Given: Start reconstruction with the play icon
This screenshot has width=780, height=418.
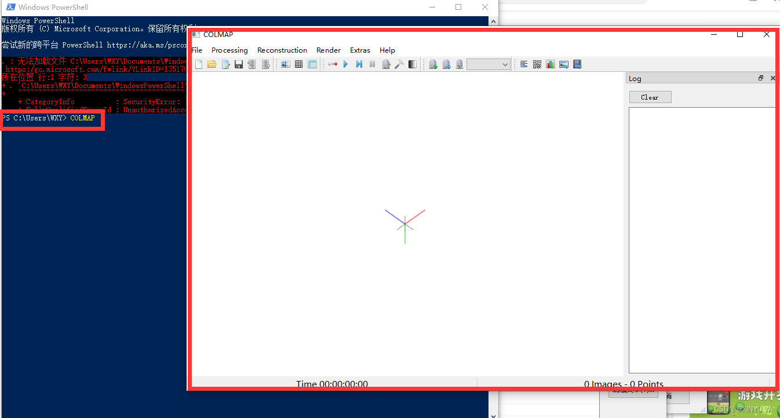Looking at the screenshot, I should (346, 64).
